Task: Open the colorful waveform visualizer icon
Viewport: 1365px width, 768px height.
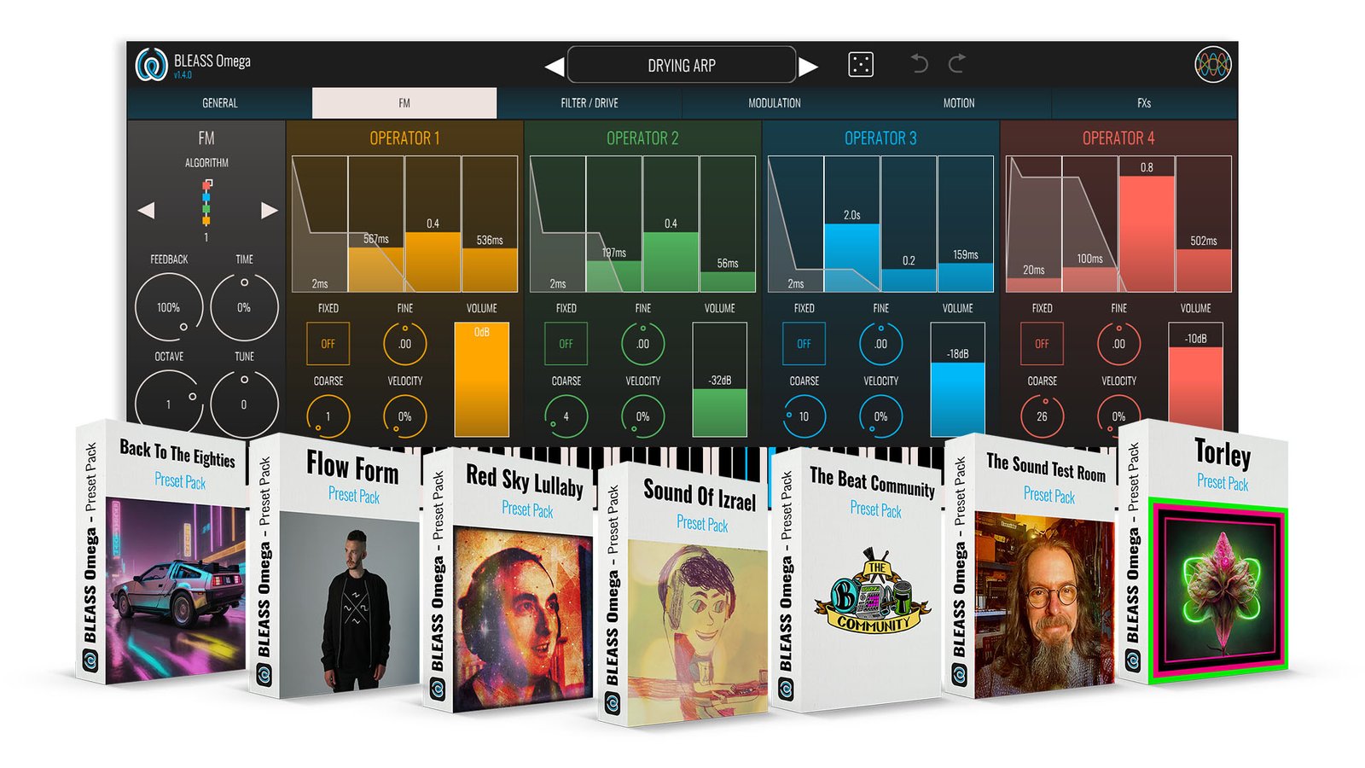Action: point(1212,65)
